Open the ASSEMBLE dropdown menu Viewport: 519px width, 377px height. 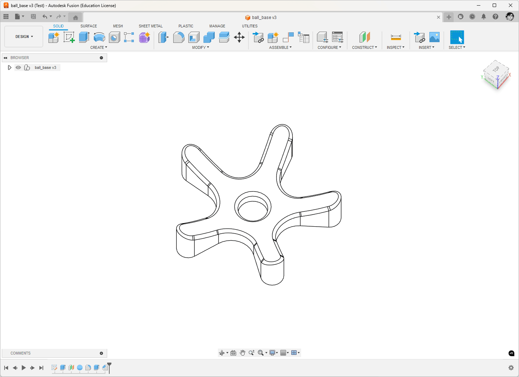280,47
